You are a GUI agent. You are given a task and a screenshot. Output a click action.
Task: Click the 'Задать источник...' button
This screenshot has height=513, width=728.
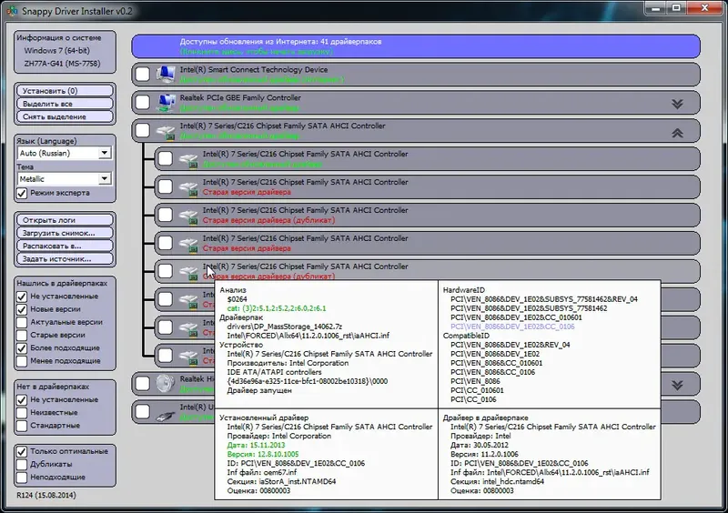coord(65,259)
